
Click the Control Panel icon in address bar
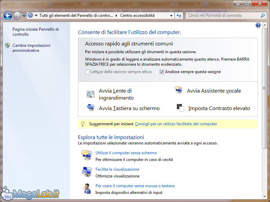pos(30,15)
